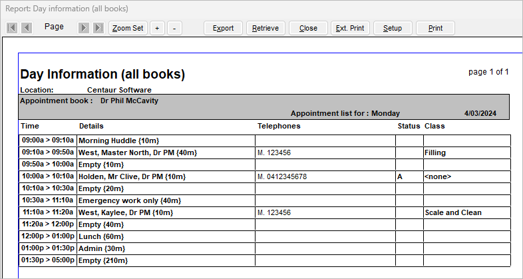Click 'Appointment list for : Monday' text
Image resolution: width=523 pixels, height=279 pixels.
tap(345, 113)
